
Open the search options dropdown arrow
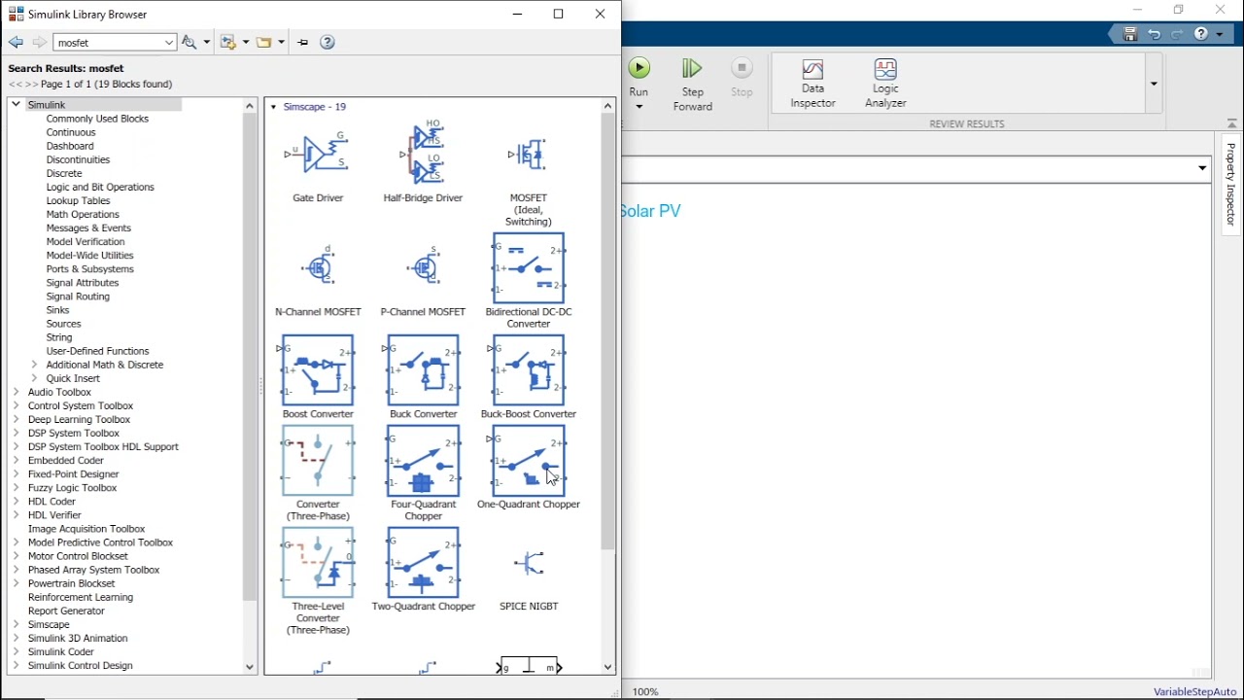206,42
